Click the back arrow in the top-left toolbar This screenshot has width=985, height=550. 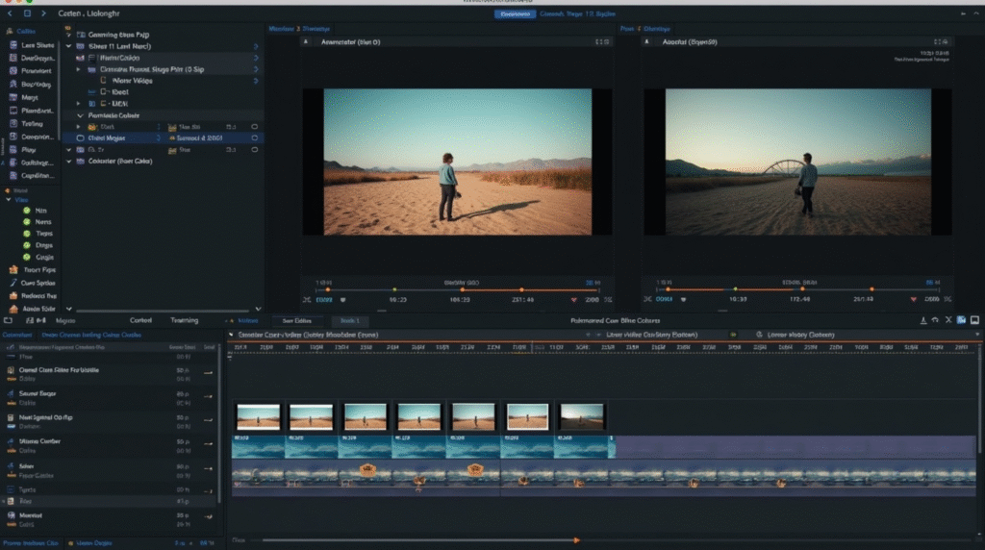[10, 13]
